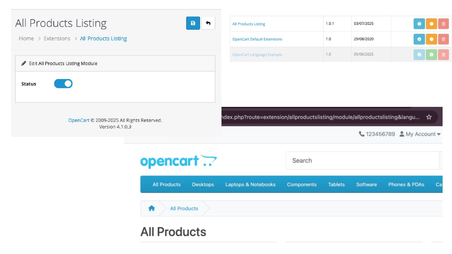Viewport: 452px width, 254px height.
Task: Select date 03/07/2025 in table
Action: tap(364, 23)
